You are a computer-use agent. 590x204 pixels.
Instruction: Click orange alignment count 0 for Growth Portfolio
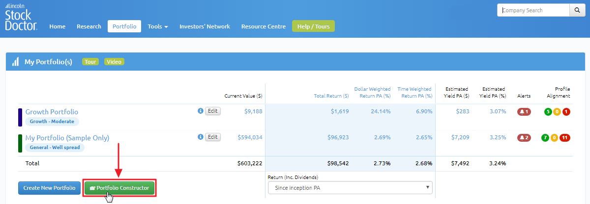point(557,112)
